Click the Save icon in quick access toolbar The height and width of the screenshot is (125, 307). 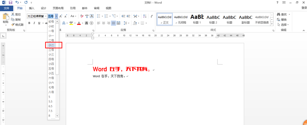click(10, 2)
